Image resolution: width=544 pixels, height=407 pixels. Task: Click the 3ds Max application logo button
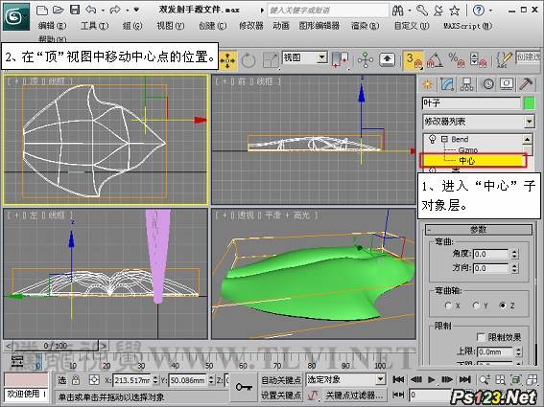16,16
